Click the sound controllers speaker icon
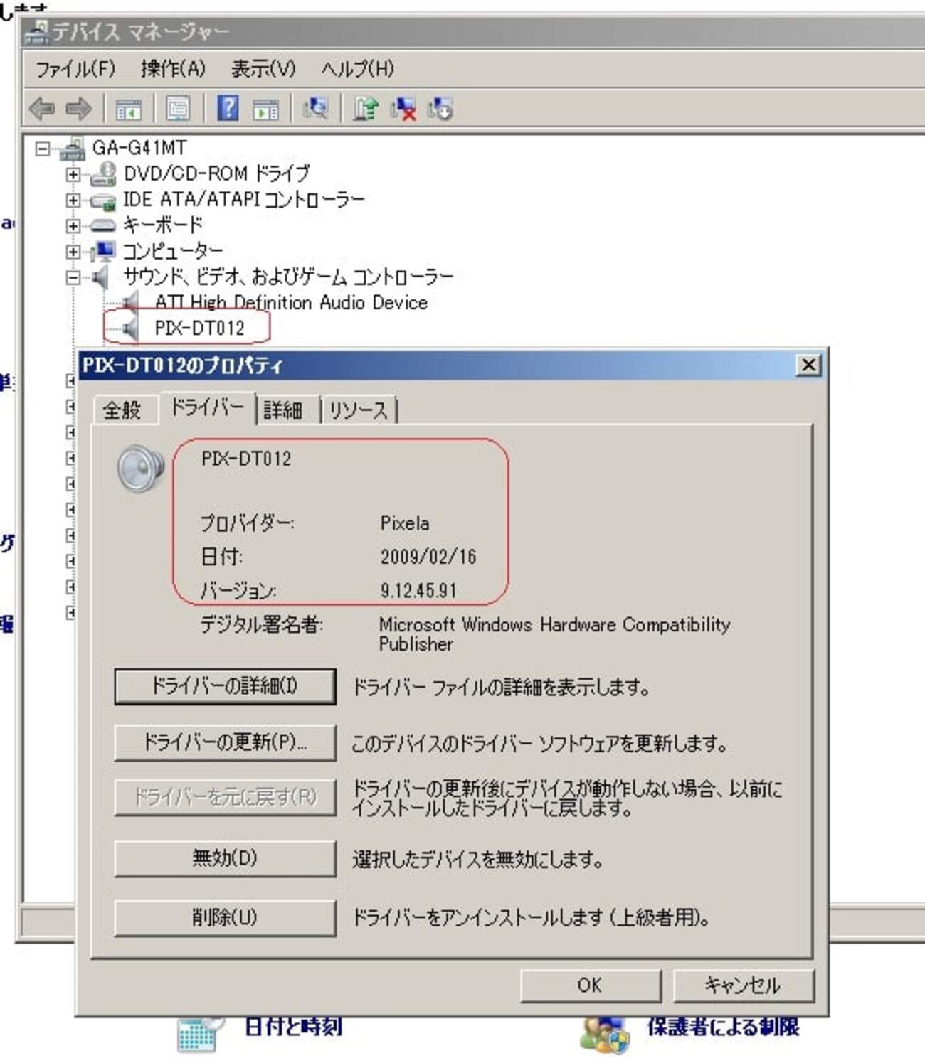 101,277
